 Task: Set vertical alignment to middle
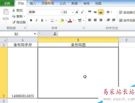pyautogui.click(x=95, y=12)
